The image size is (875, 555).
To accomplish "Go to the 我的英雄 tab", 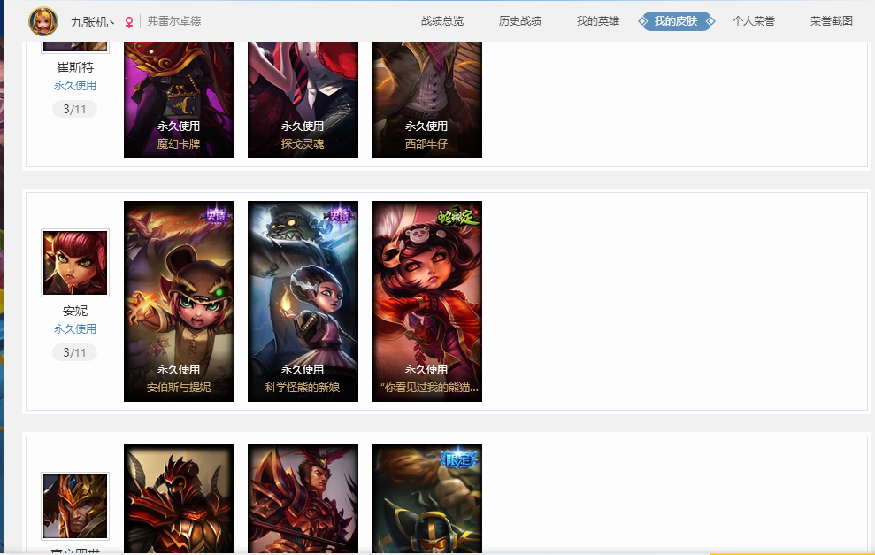I will click(x=598, y=21).
